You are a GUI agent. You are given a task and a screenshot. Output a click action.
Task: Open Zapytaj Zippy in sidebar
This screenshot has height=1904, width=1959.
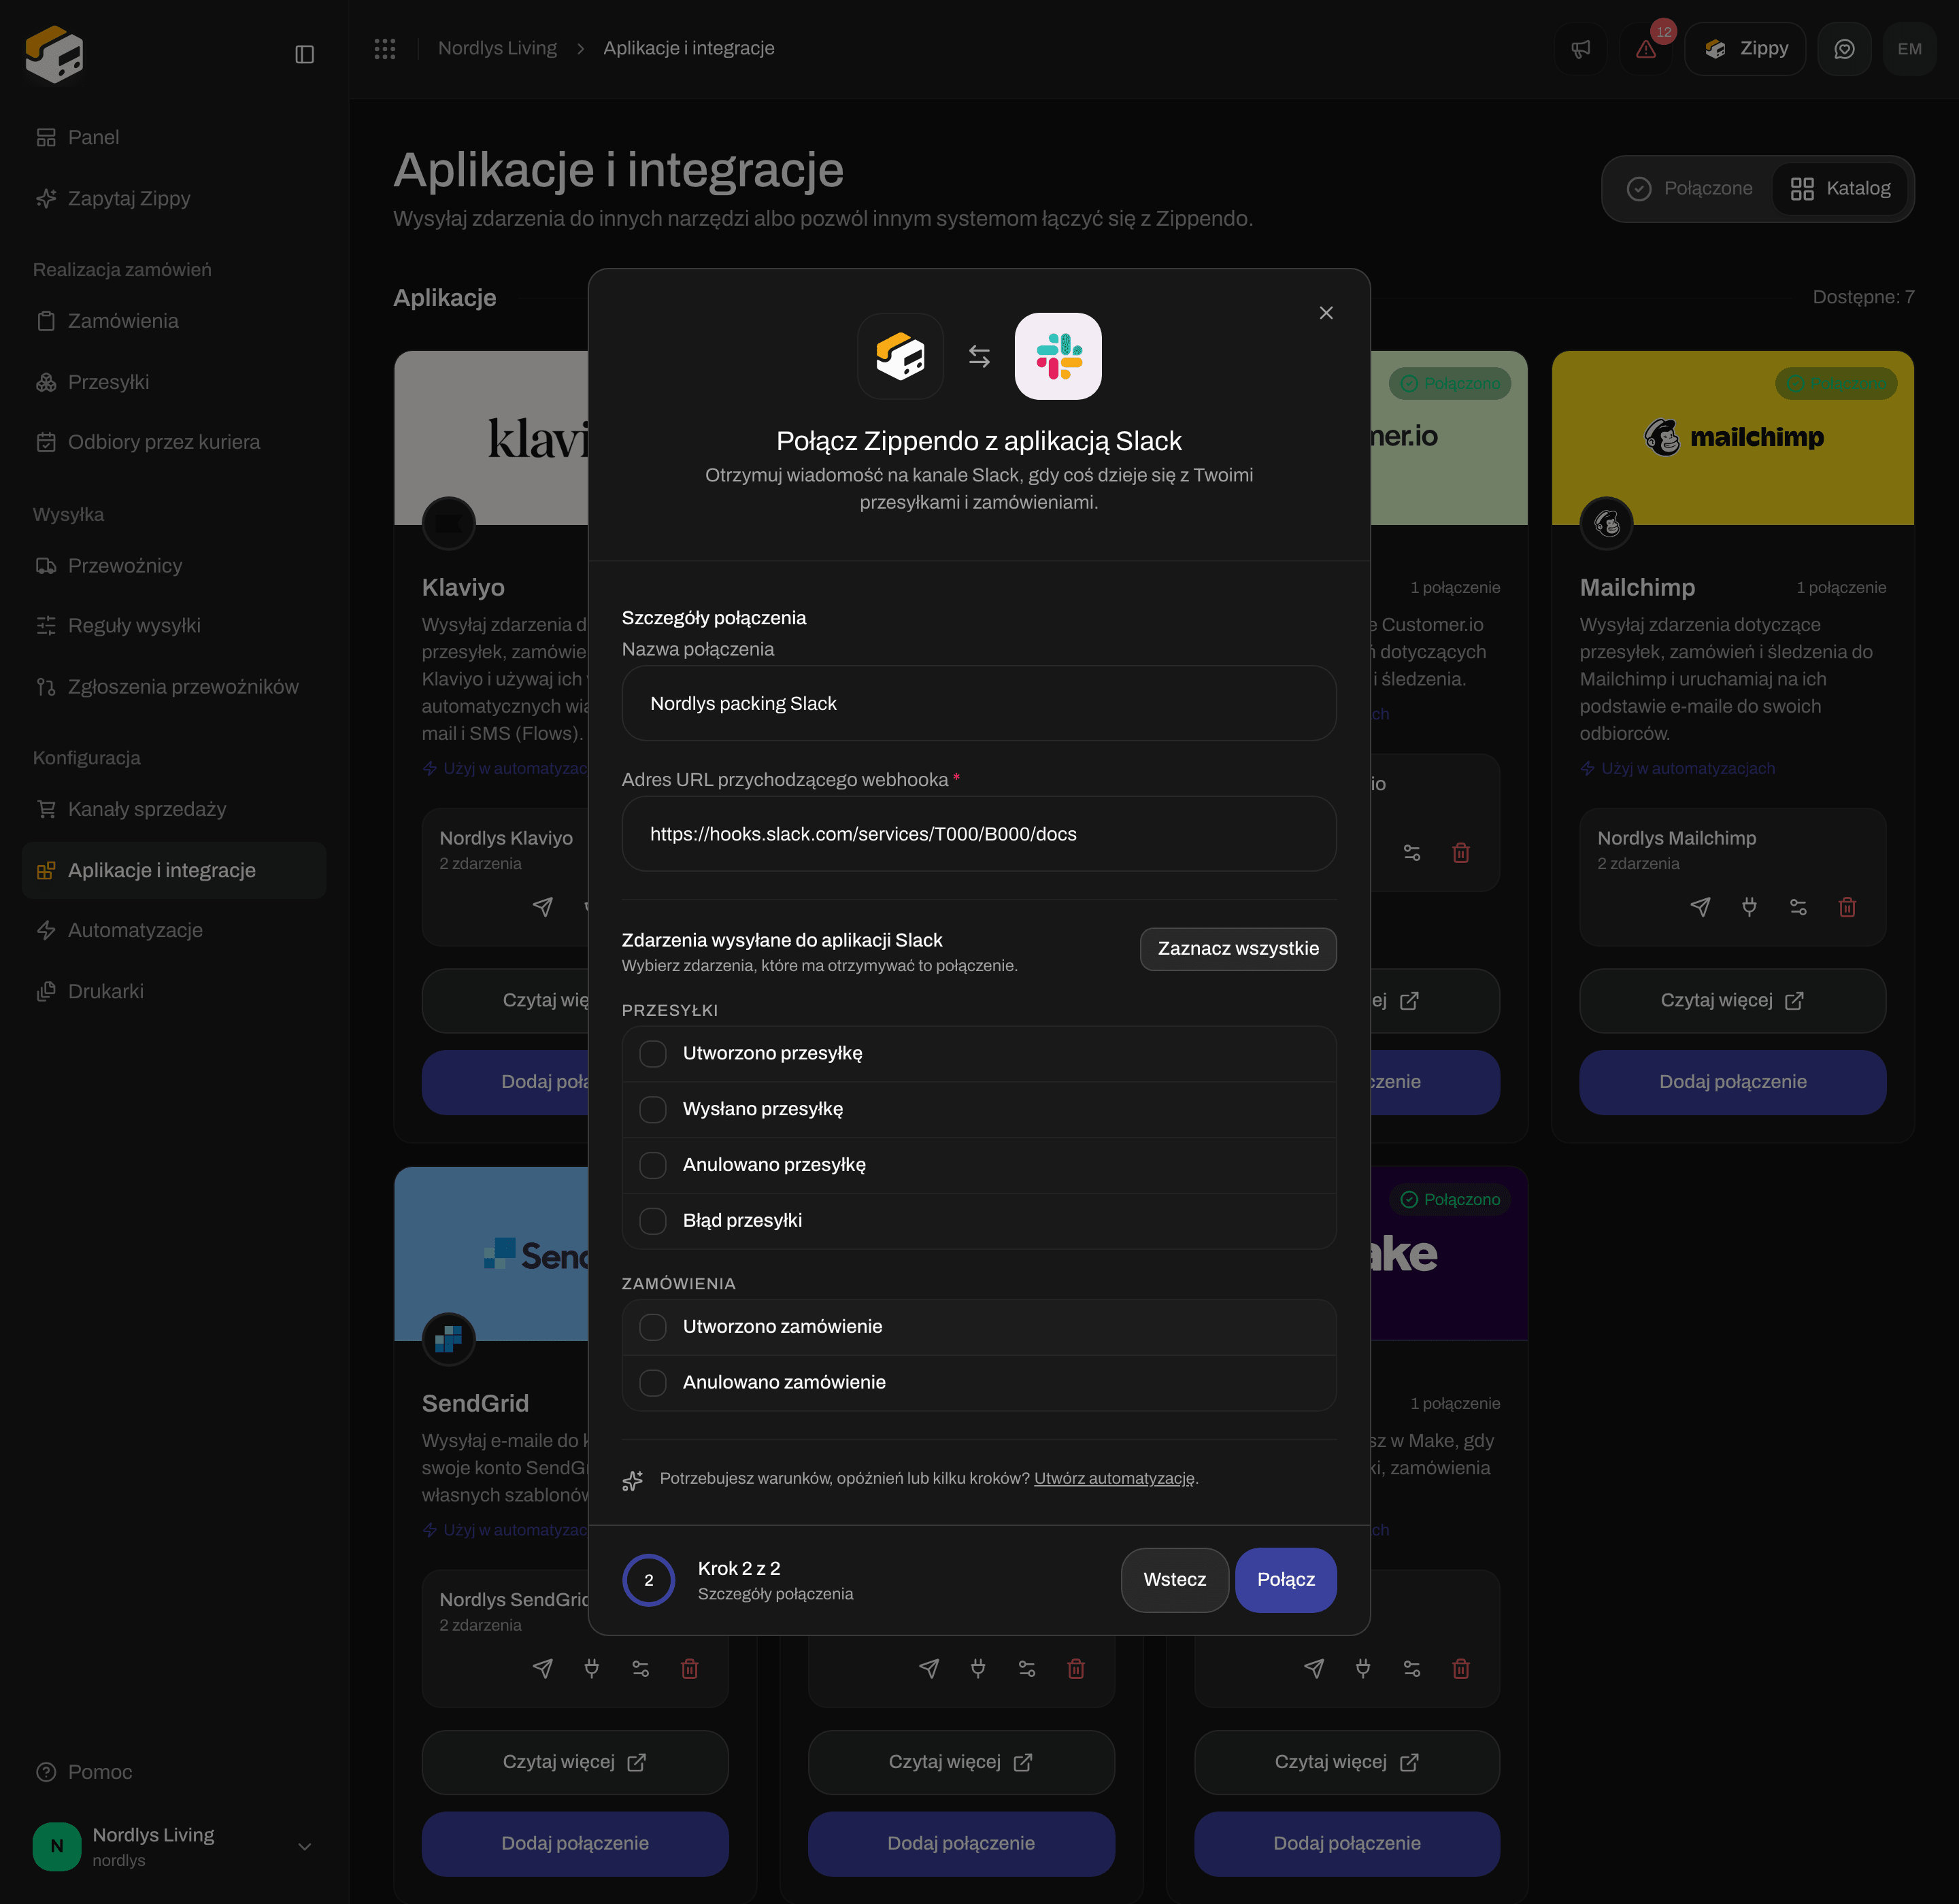pyautogui.click(x=174, y=199)
